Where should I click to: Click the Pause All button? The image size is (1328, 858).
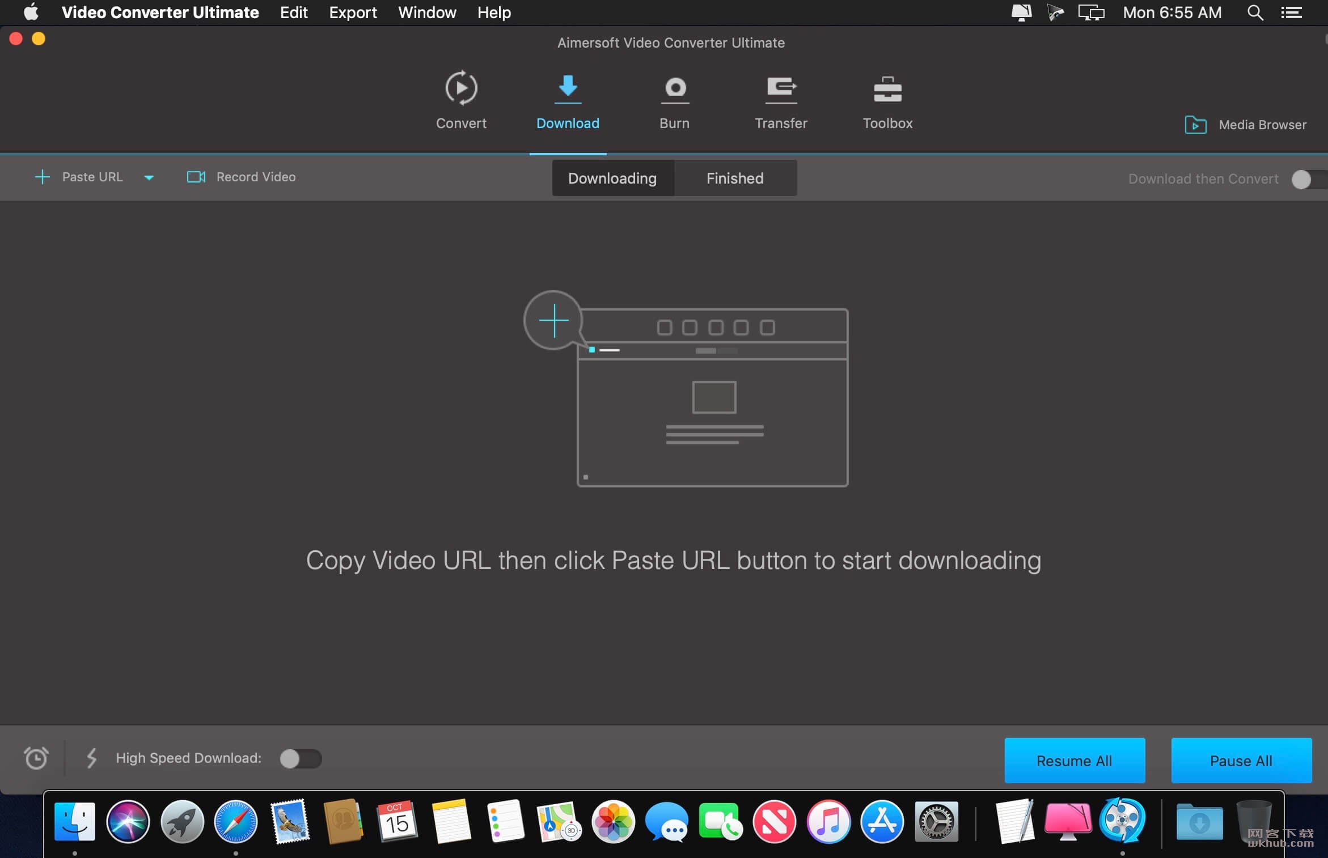[1241, 761]
